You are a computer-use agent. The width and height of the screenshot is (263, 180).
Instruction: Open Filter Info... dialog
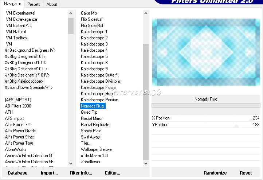click(81, 173)
